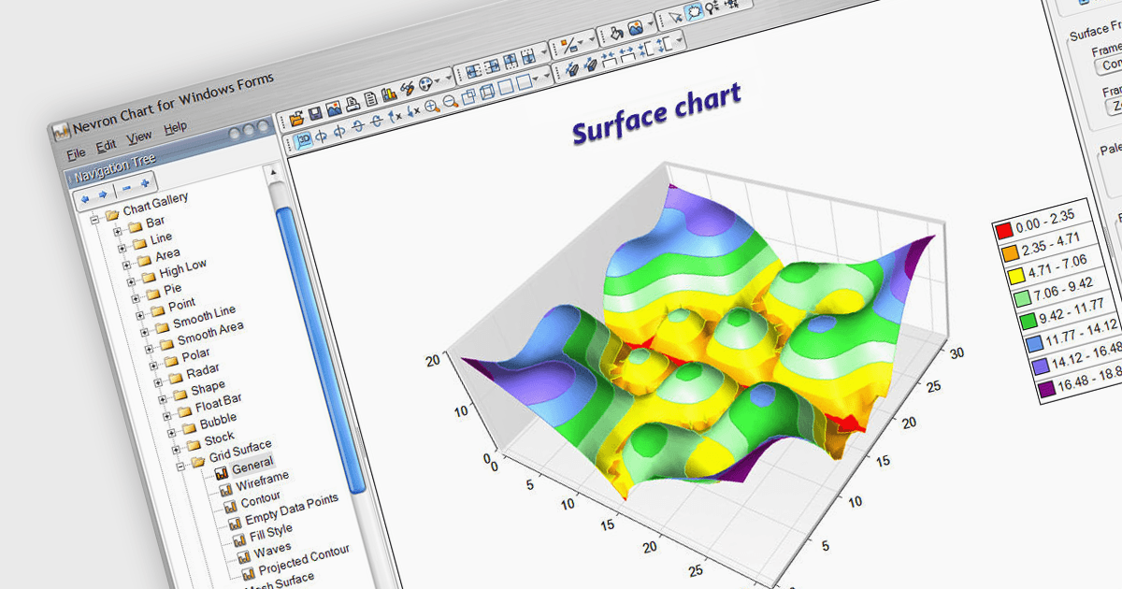1122x589 pixels.
Task: Click the navigation Back arrow
Action: tap(84, 199)
